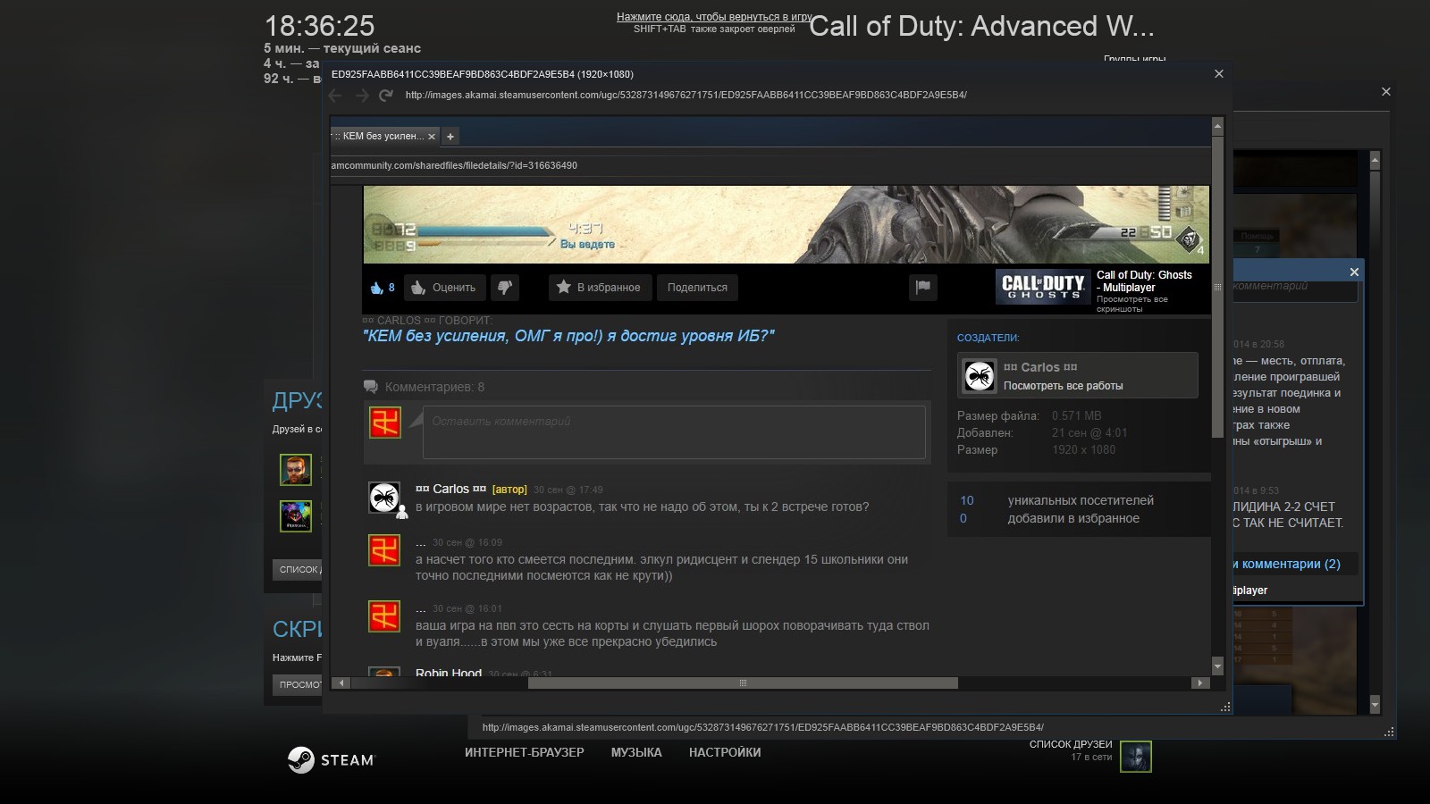Click the commenter avatar next to the 16:09 comment

point(384,550)
